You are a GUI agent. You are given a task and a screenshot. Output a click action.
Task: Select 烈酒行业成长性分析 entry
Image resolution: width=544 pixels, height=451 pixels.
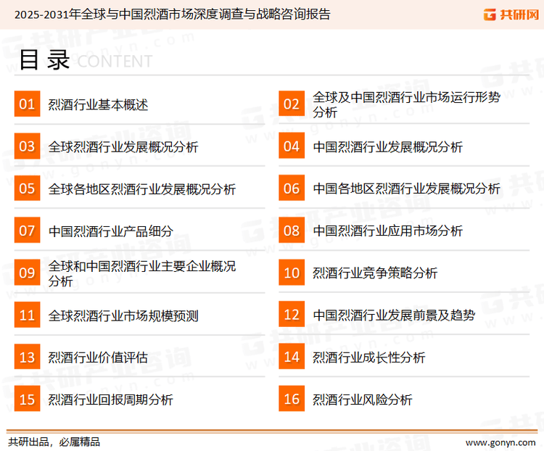tap(368, 357)
